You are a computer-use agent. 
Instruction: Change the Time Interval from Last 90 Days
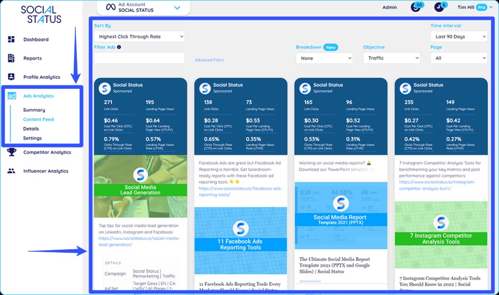[x=458, y=36]
